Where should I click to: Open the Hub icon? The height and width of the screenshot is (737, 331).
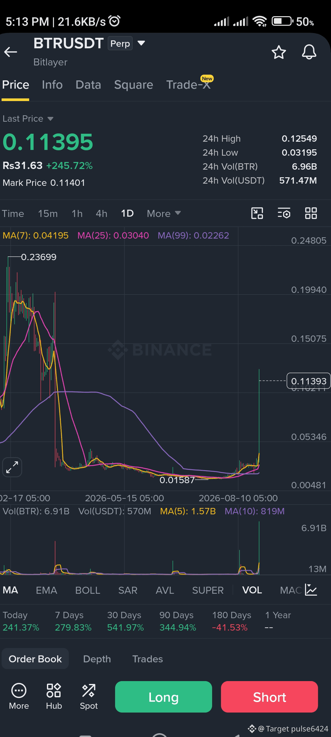(x=54, y=696)
